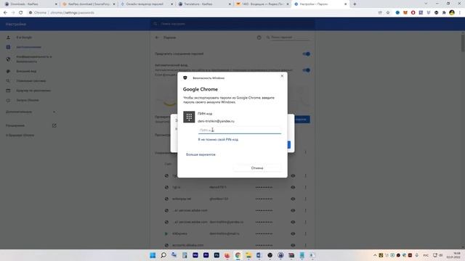
Task: Open more actions menu for accounts.alibaba.com row
Action: [x=305, y=245]
